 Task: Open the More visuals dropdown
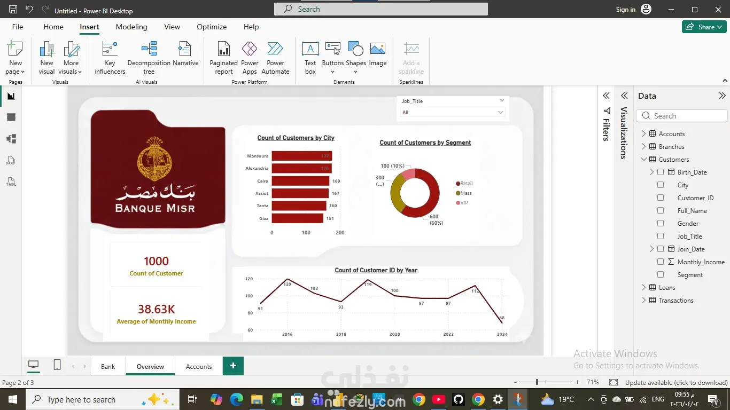(70, 58)
